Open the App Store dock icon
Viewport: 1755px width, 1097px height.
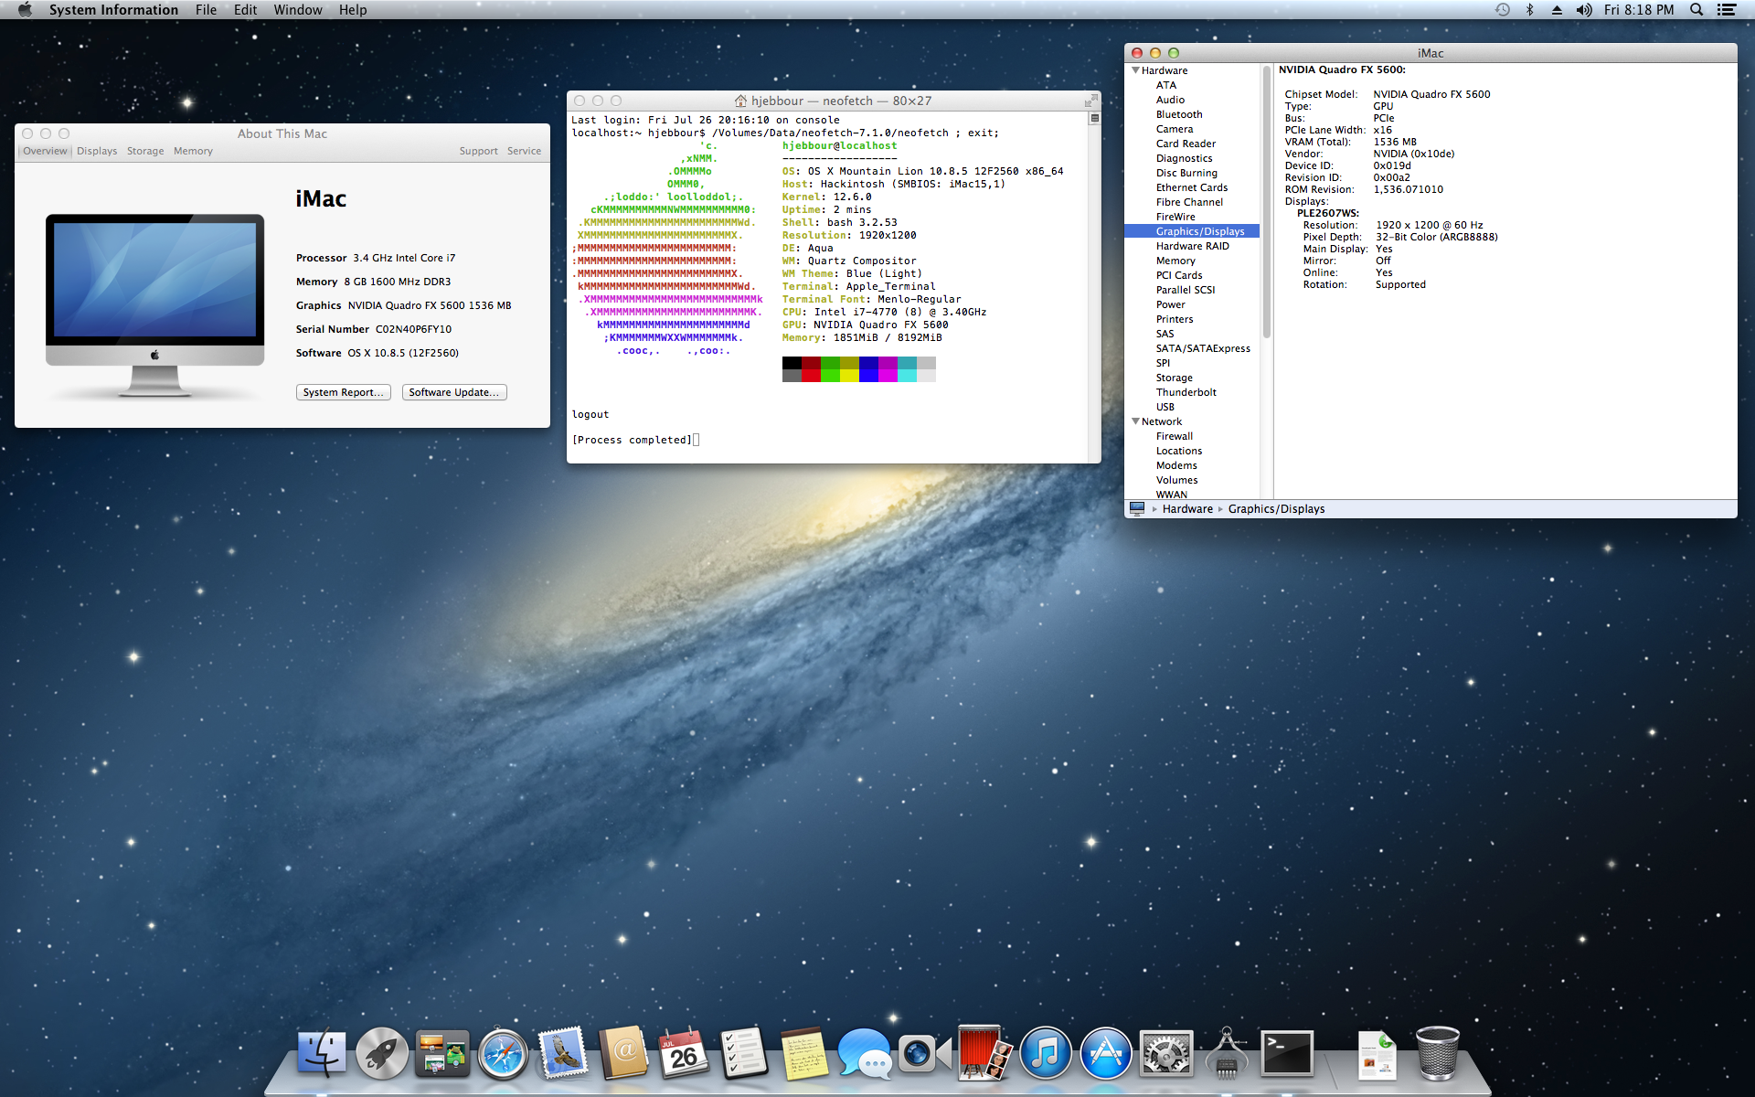click(x=1106, y=1054)
